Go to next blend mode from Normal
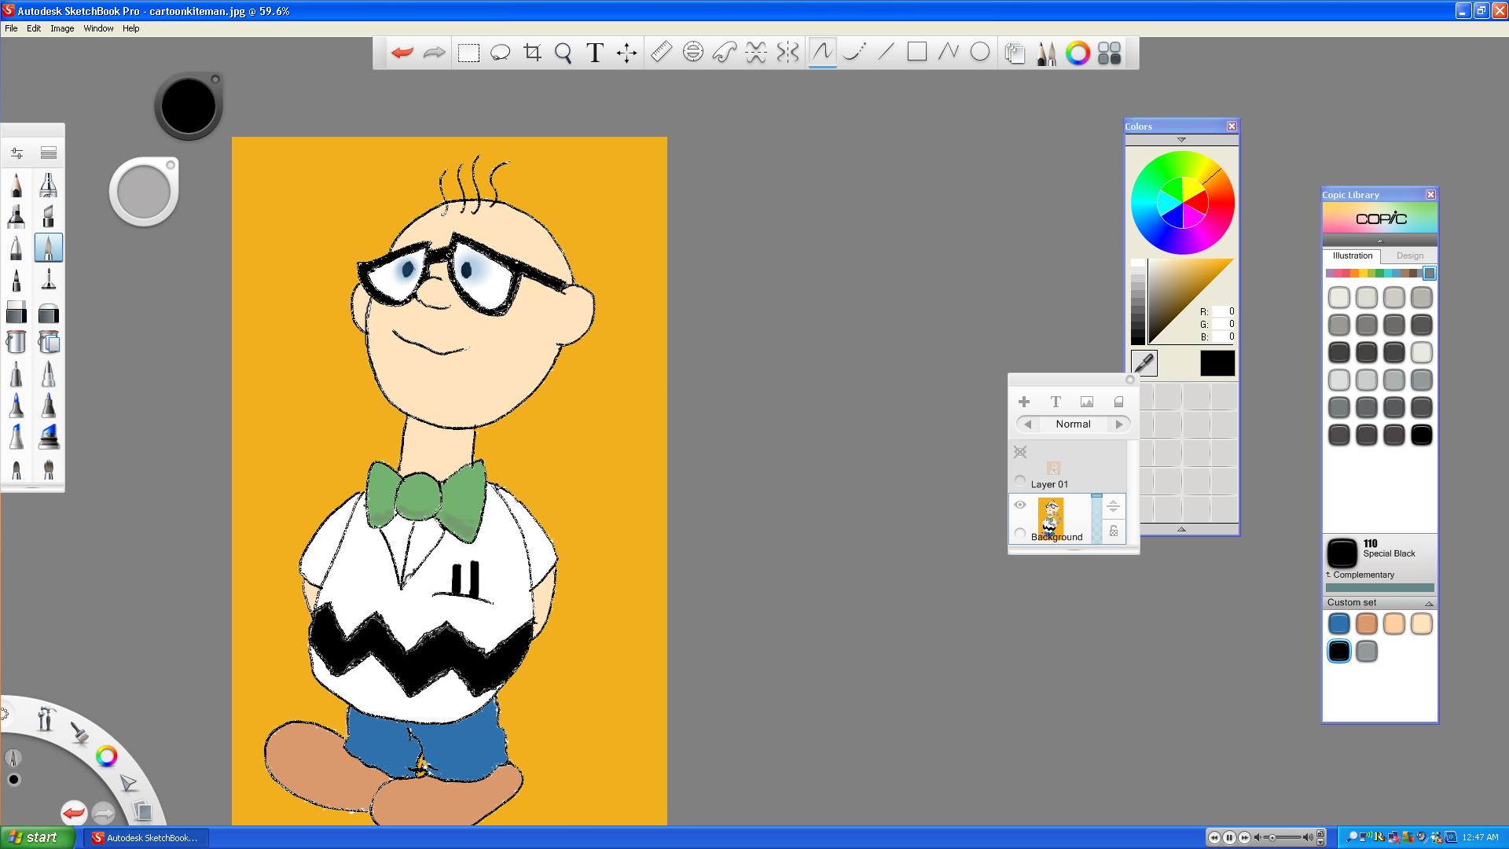The image size is (1509, 849). click(1119, 424)
